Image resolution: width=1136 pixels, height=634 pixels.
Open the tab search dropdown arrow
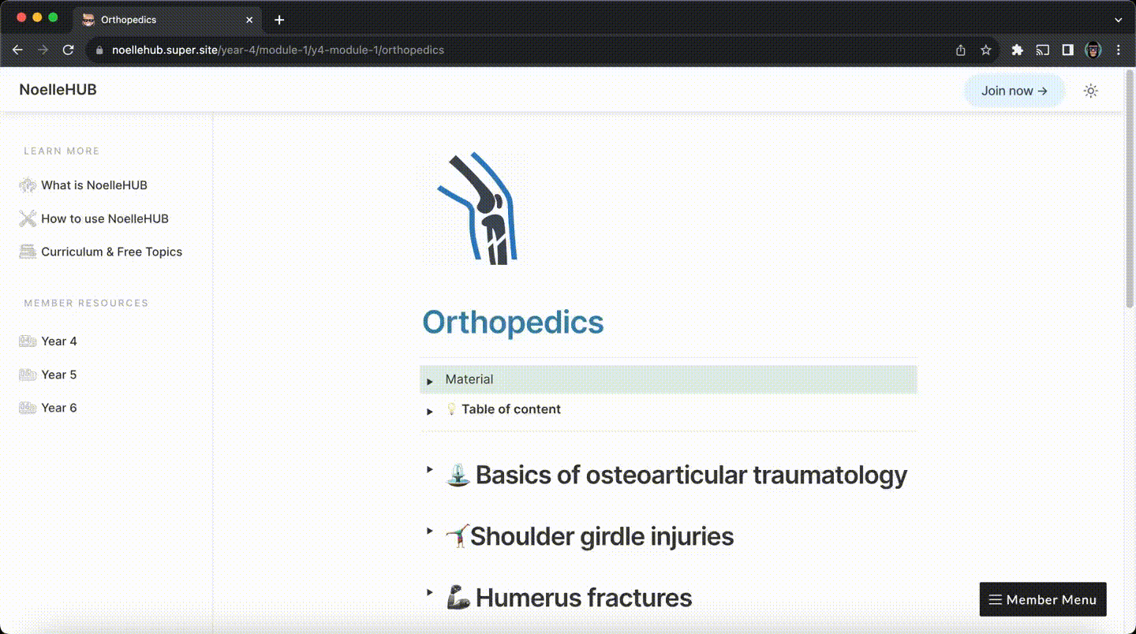click(x=1119, y=20)
